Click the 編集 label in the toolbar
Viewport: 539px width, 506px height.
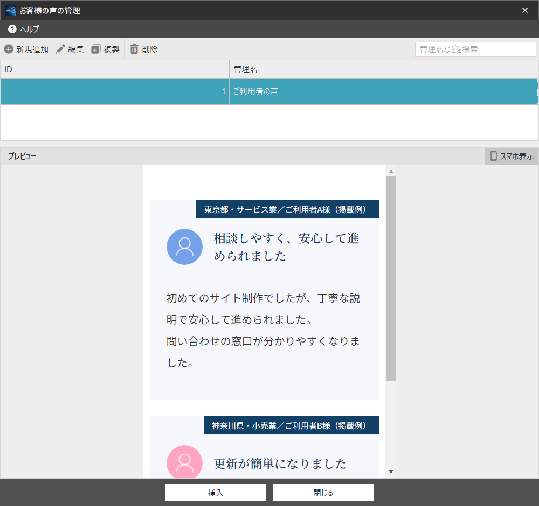click(x=76, y=50)
